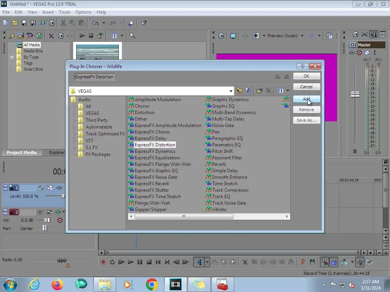This screenshot has width=390, height=292.
Task: Adjust track 2 Vol slider
Action: [47, 220]
